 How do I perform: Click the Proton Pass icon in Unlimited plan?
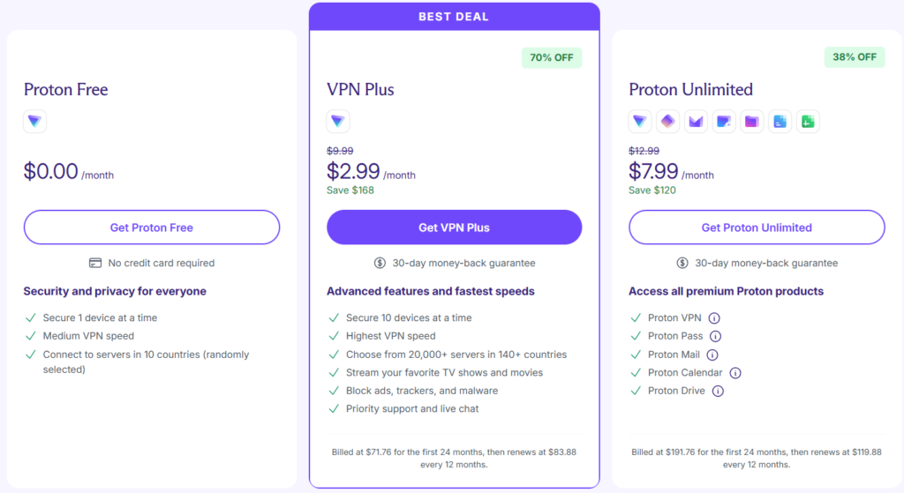667,121
